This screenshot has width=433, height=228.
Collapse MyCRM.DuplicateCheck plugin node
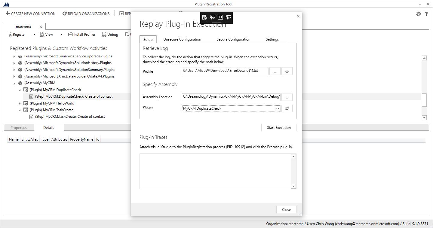20,90
